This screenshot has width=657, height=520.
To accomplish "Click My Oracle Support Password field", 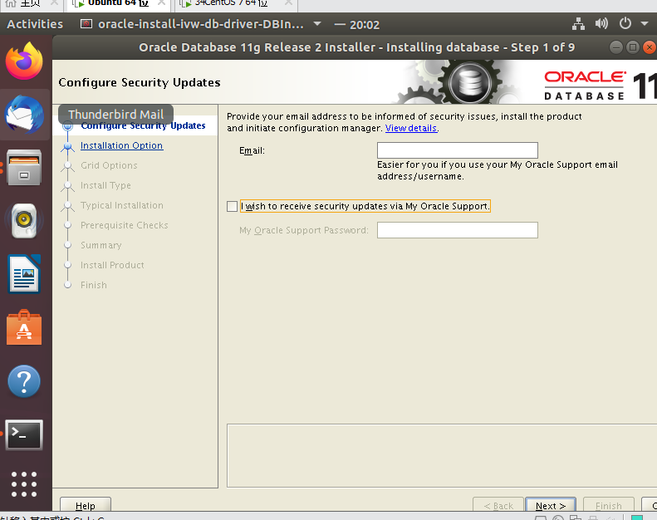I will (458, 230).
